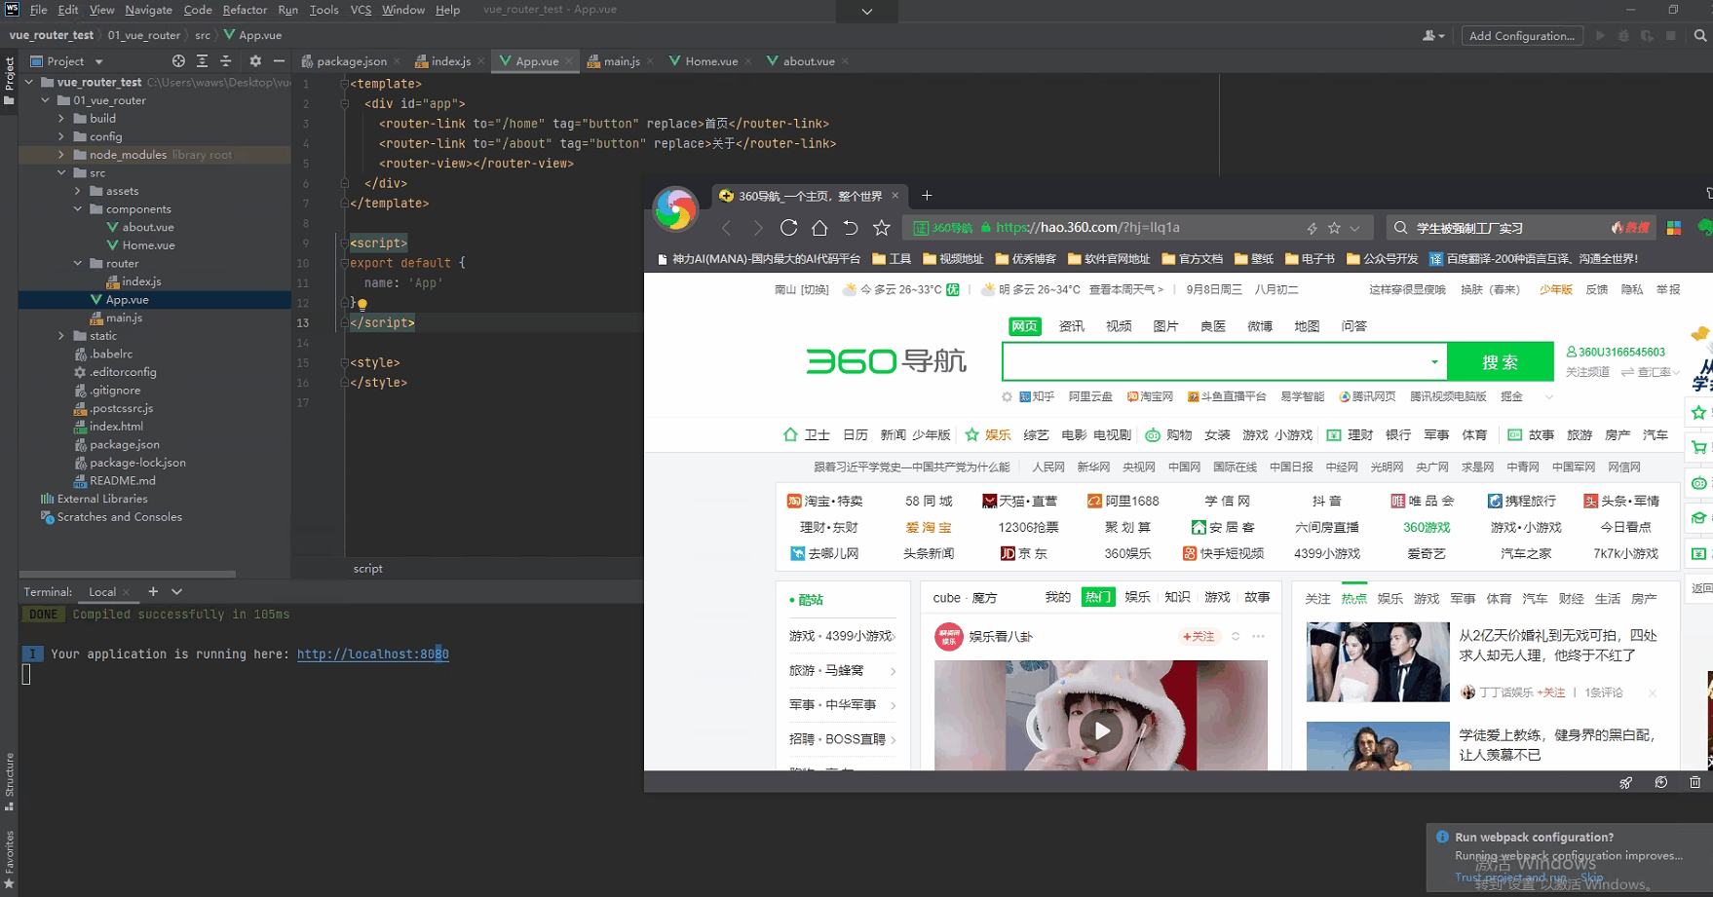Open the terminal sessions dropdown arrow

(x=176, y=591)
